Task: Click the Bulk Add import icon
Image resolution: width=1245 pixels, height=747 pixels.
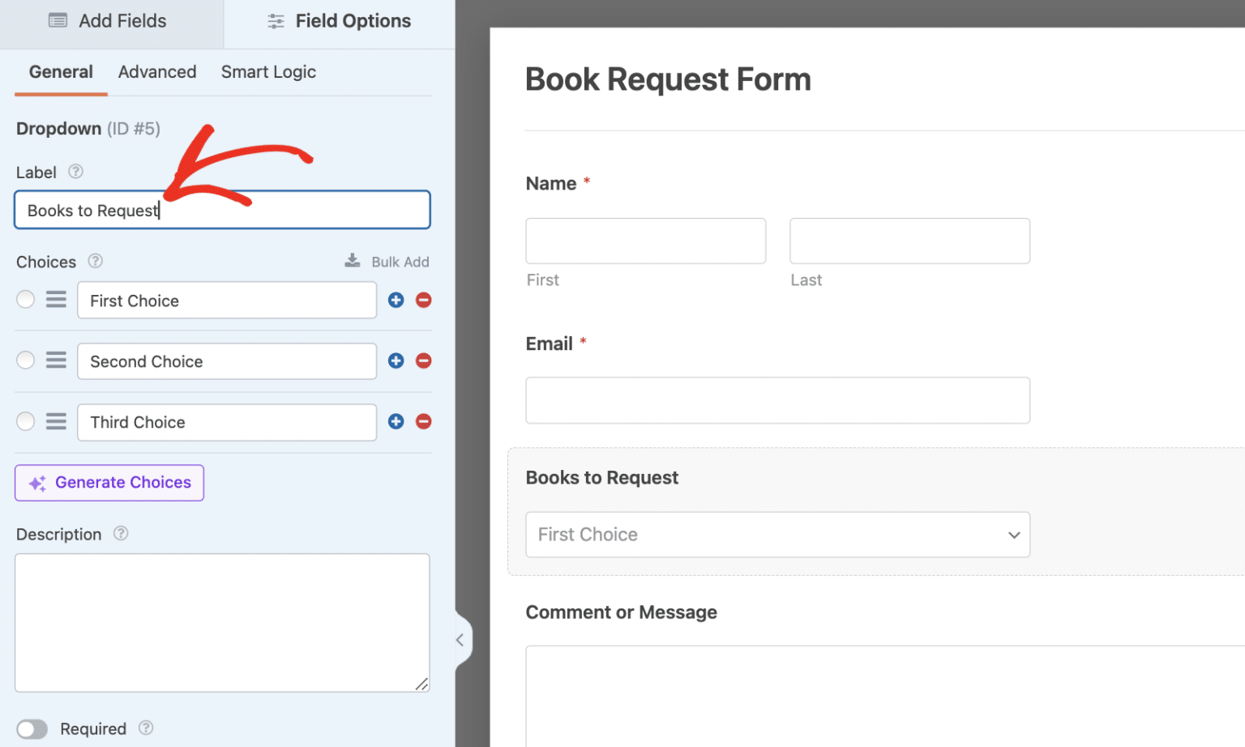Action: pos(352,261)
